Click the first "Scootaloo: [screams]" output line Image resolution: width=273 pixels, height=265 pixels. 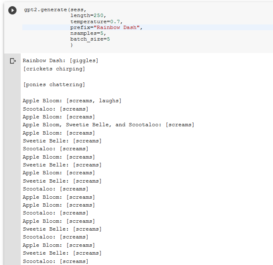point(55,109)
